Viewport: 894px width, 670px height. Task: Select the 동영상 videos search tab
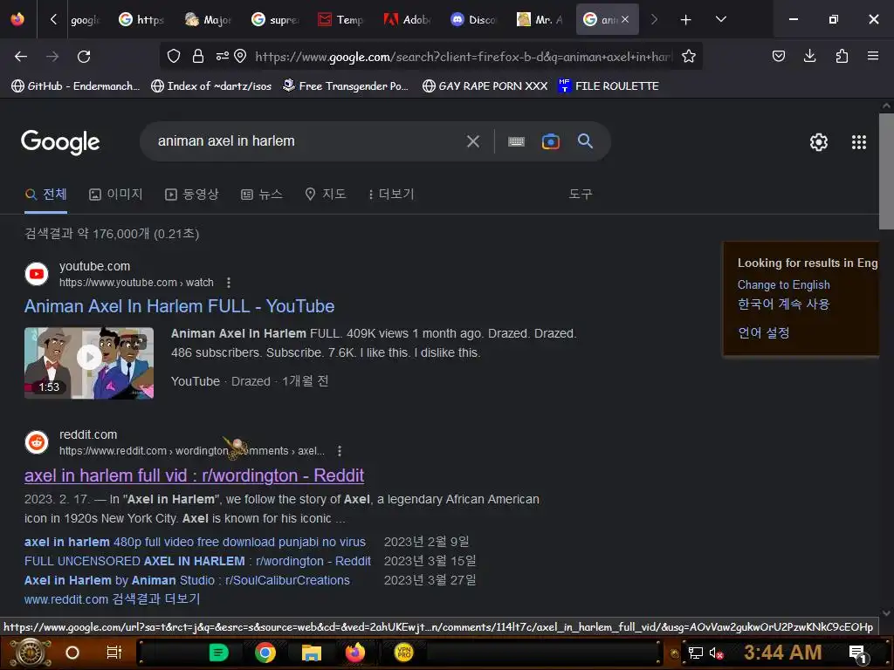pyautogui.click(x=192, y=195)
